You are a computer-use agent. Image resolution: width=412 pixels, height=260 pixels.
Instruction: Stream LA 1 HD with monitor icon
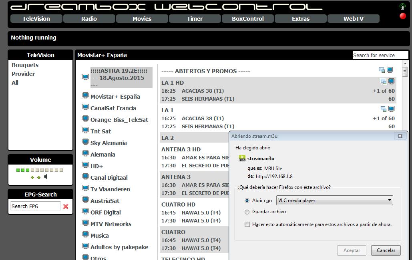point(392,81)
